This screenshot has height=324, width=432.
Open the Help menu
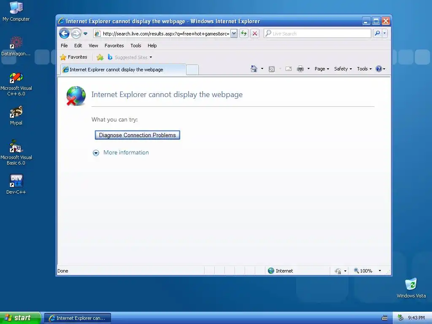[x=152, y=46]
